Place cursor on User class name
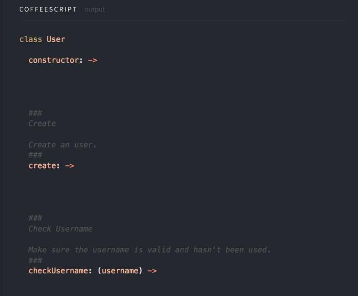This screenshot has height=296, width=358. (x=56, y=39)
